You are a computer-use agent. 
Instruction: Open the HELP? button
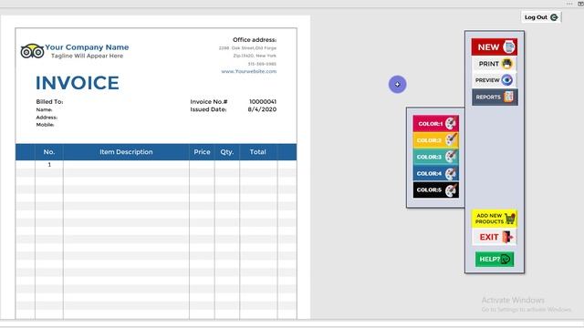click(x=495, y=259)
